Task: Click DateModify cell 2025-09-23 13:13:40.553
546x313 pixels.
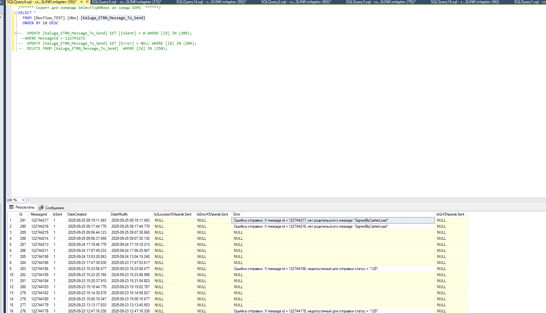Action: [x=131, y=305]
